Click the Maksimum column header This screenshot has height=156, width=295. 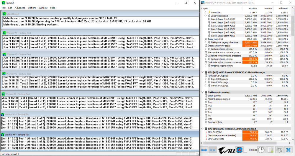(281, 9)
